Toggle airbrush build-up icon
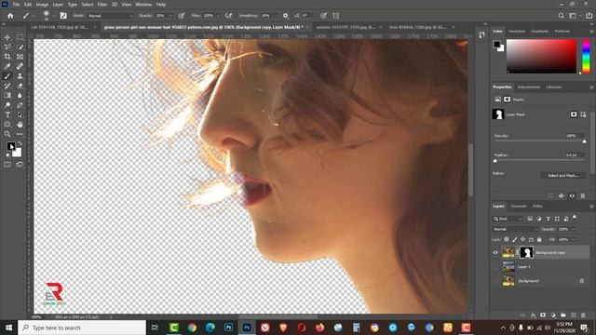 point(228,16)
